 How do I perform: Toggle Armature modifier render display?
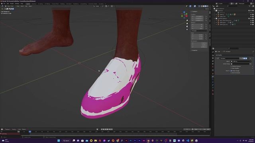[246, 58]
